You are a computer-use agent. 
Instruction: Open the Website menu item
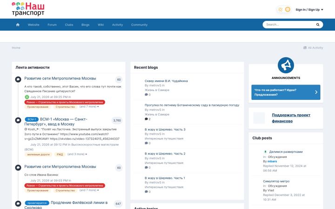coord(33,25)
